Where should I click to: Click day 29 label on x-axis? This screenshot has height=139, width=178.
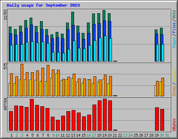tap(156, 135)
